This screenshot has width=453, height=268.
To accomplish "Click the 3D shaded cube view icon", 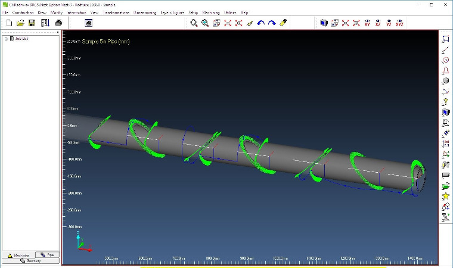I will 324,23.
